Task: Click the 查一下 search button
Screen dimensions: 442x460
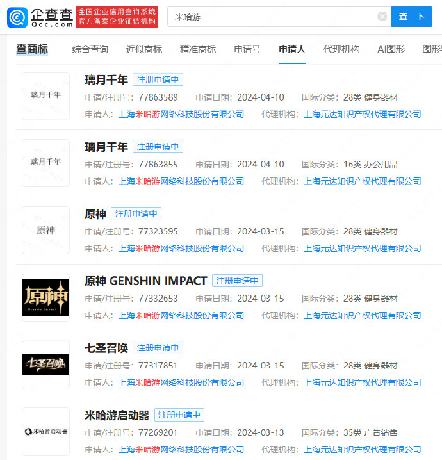Action: pyautogui.click(x=411, y=17)
